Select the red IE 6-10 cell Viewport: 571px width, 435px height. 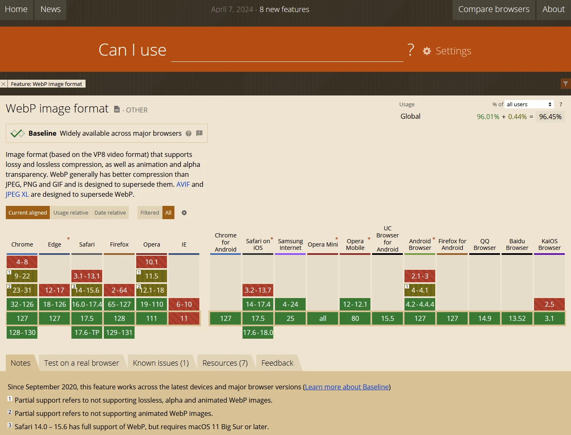[x=184, y=304]
